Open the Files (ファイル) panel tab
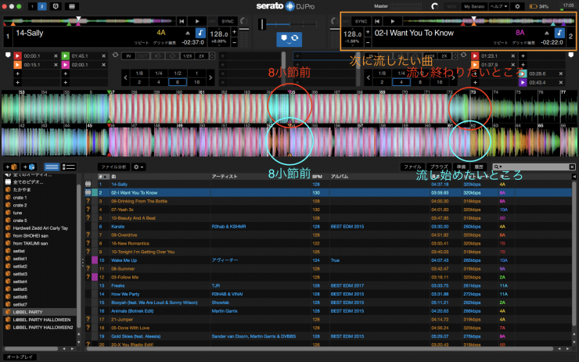Viewport: 579px width, 362px height. click(413, 167)
